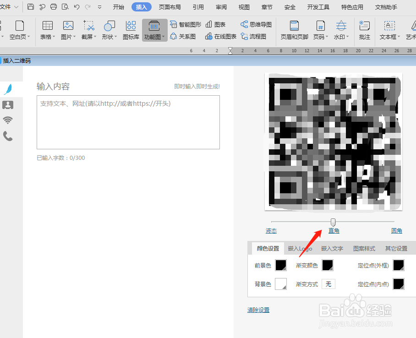Insert a 关系图 relationship diagram
Image resolution: width=416 pixels, height=338 pixels.
point(183,36)
